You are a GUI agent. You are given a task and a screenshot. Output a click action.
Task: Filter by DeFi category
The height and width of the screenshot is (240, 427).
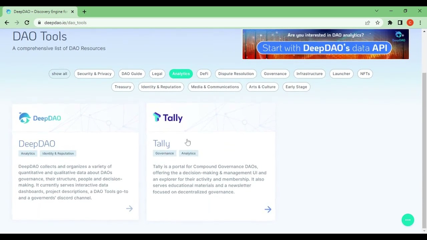204,74
